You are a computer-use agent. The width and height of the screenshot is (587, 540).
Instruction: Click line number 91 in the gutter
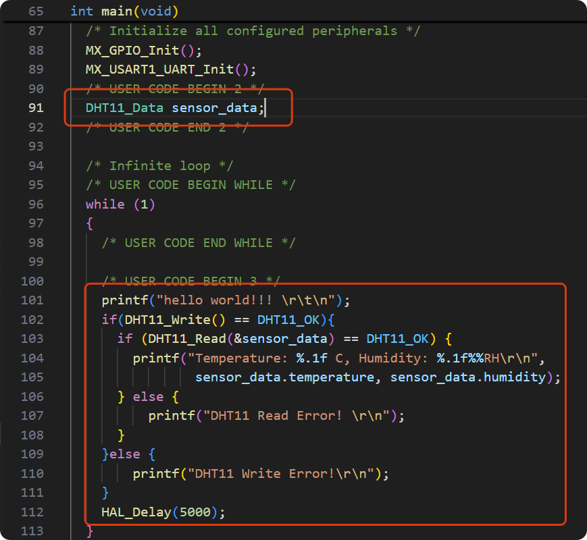[x=36, y=108]
